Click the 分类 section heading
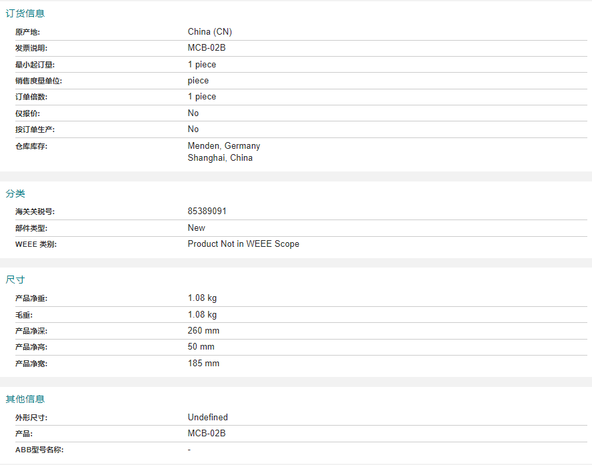The width and height of the screenshot is (592, 465). (x=15, y=193)
